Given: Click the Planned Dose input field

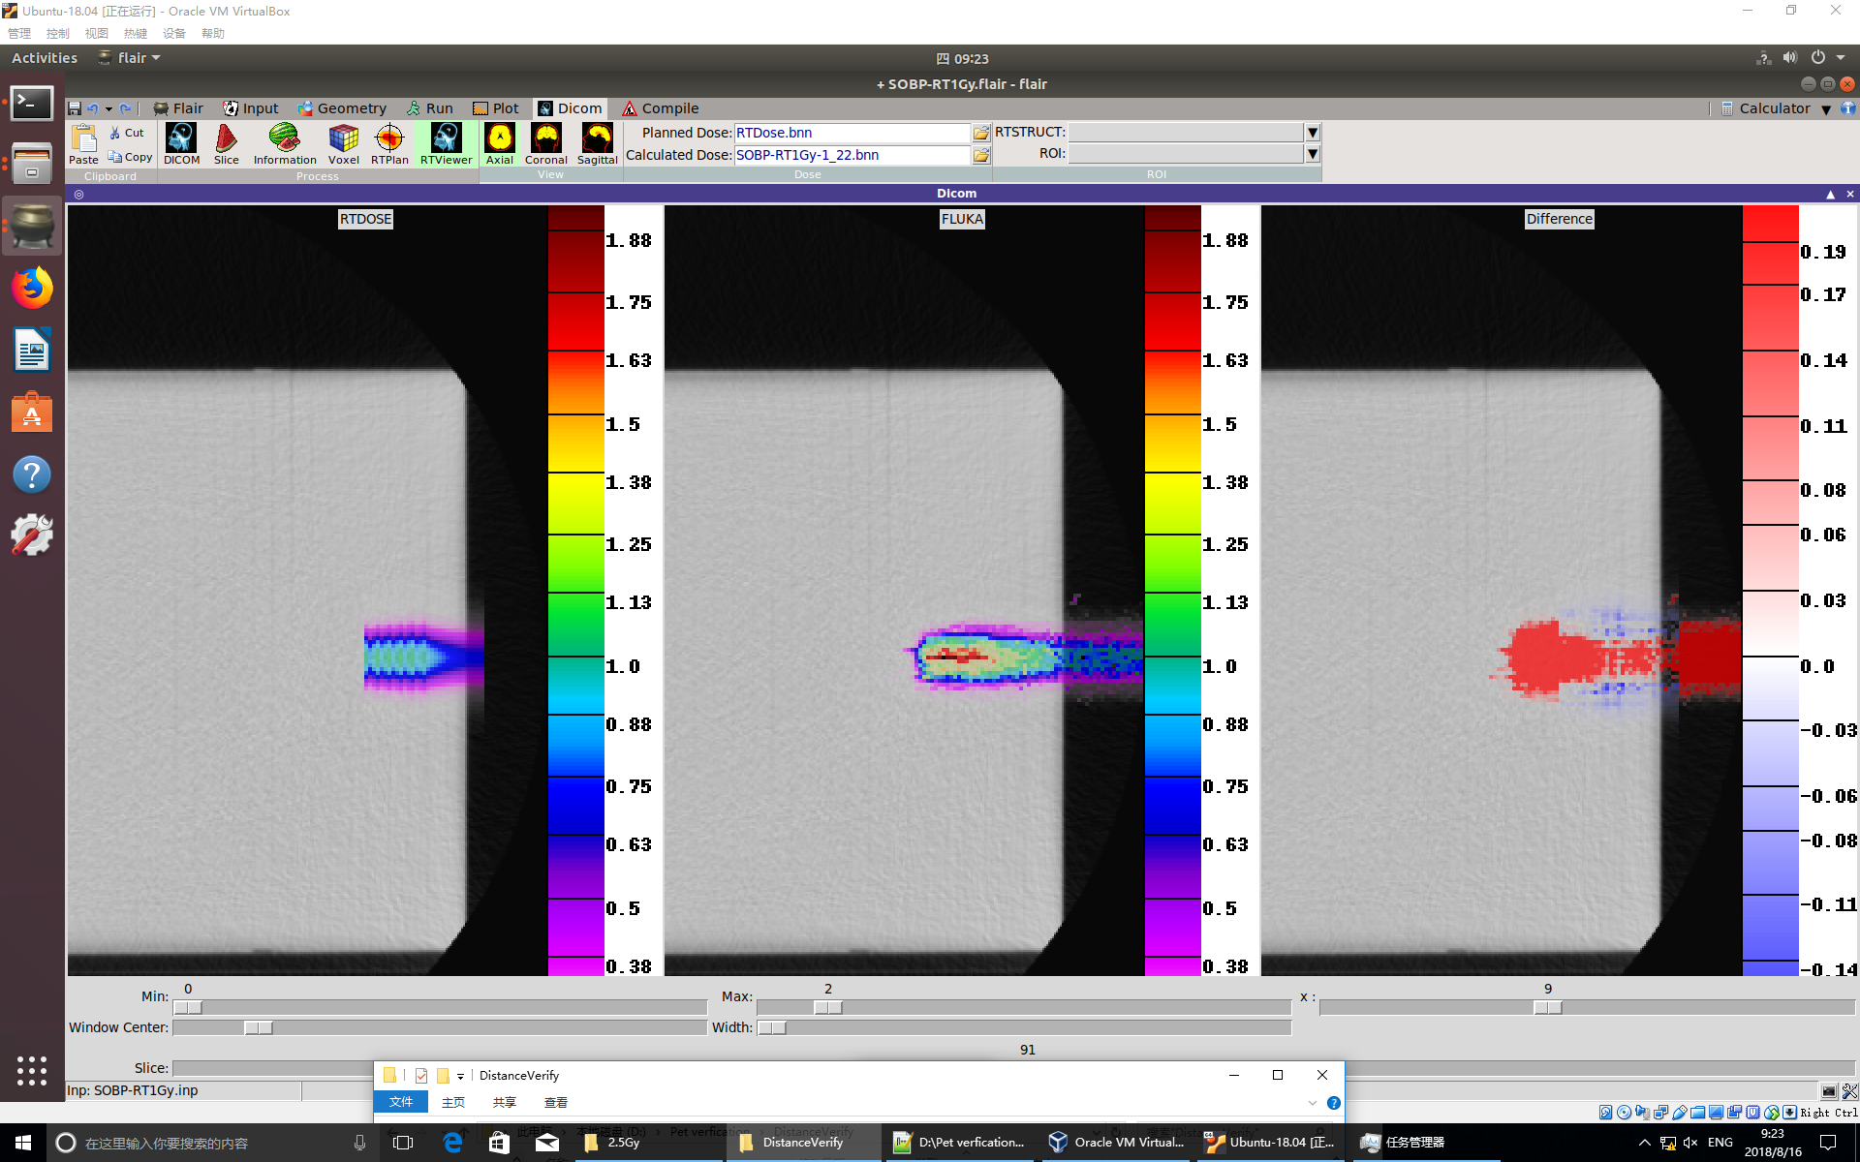Looking at the screenshot, I should click(x=852, y=133).
